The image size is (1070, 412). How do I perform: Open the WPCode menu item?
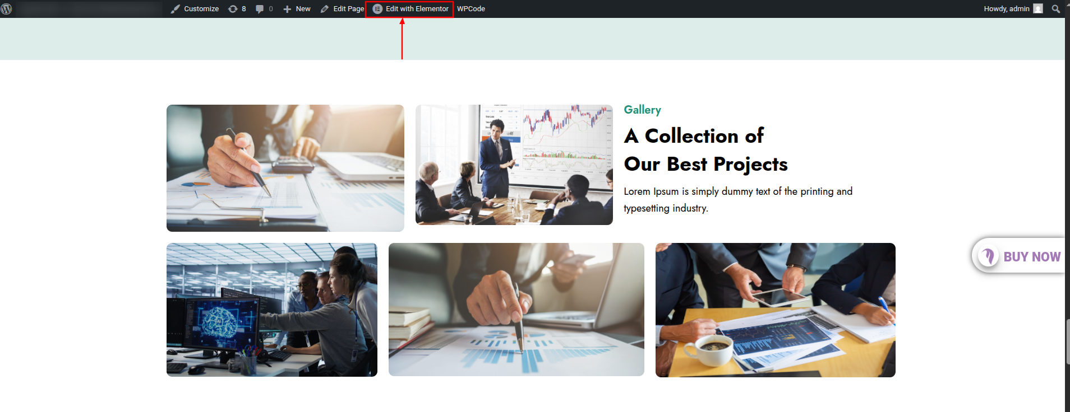(x=471, y=9)
